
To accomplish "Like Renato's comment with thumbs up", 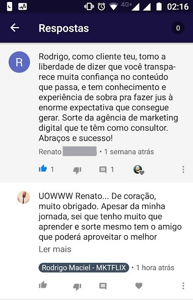I will [43, 169].
